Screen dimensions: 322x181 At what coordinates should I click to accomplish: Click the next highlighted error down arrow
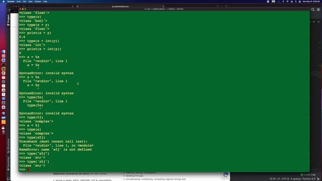pyautogui.click(x=318, y=22)
